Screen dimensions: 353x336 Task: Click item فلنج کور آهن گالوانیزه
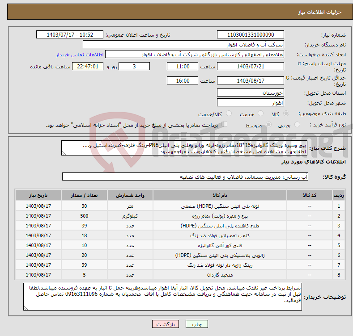click(220, 245)
